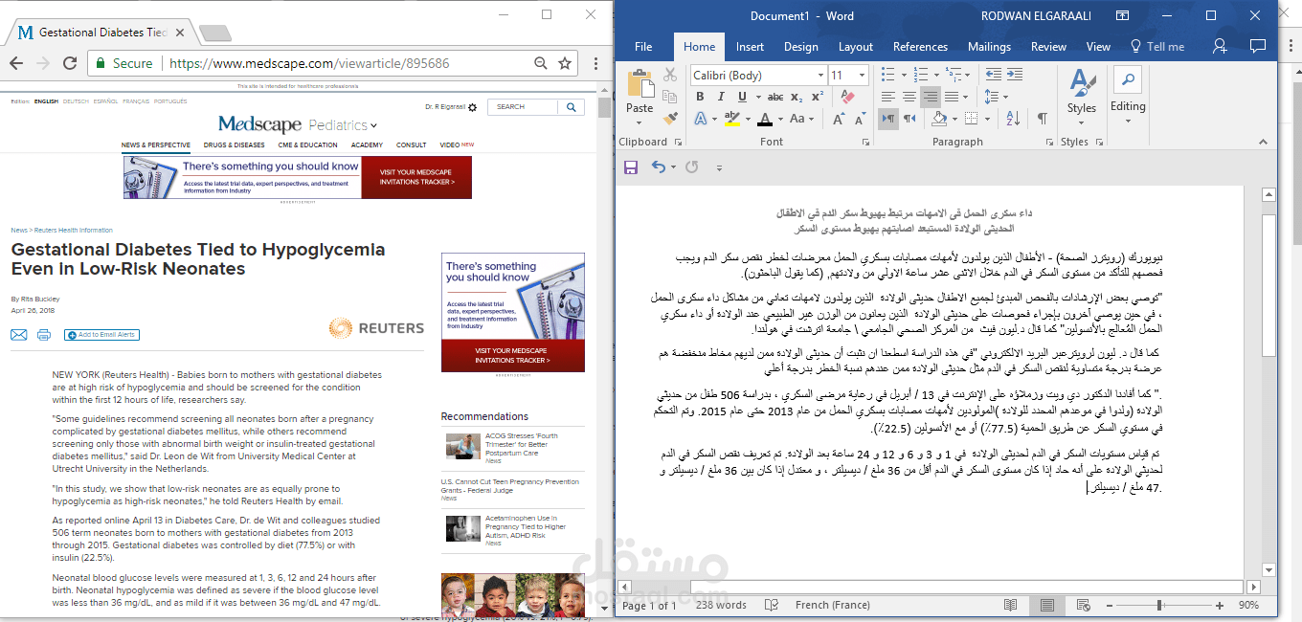Pick the yellow text highlight color

tap(731, 120)
